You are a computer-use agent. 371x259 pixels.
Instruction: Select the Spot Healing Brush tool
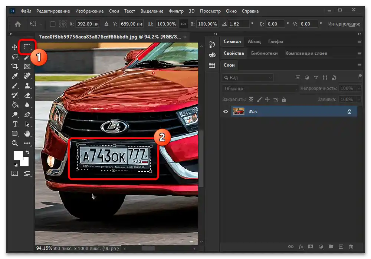[27, 76]
